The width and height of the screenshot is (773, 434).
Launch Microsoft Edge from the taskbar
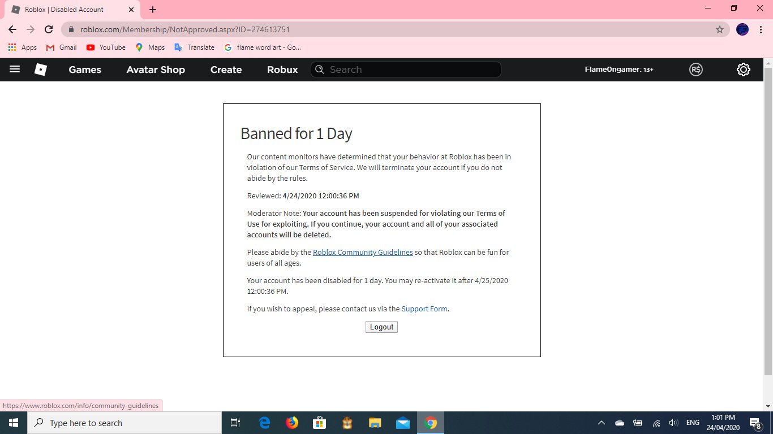[x=264, y=423]
